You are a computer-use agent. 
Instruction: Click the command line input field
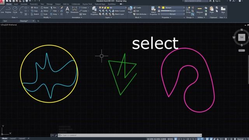(130, 135)
